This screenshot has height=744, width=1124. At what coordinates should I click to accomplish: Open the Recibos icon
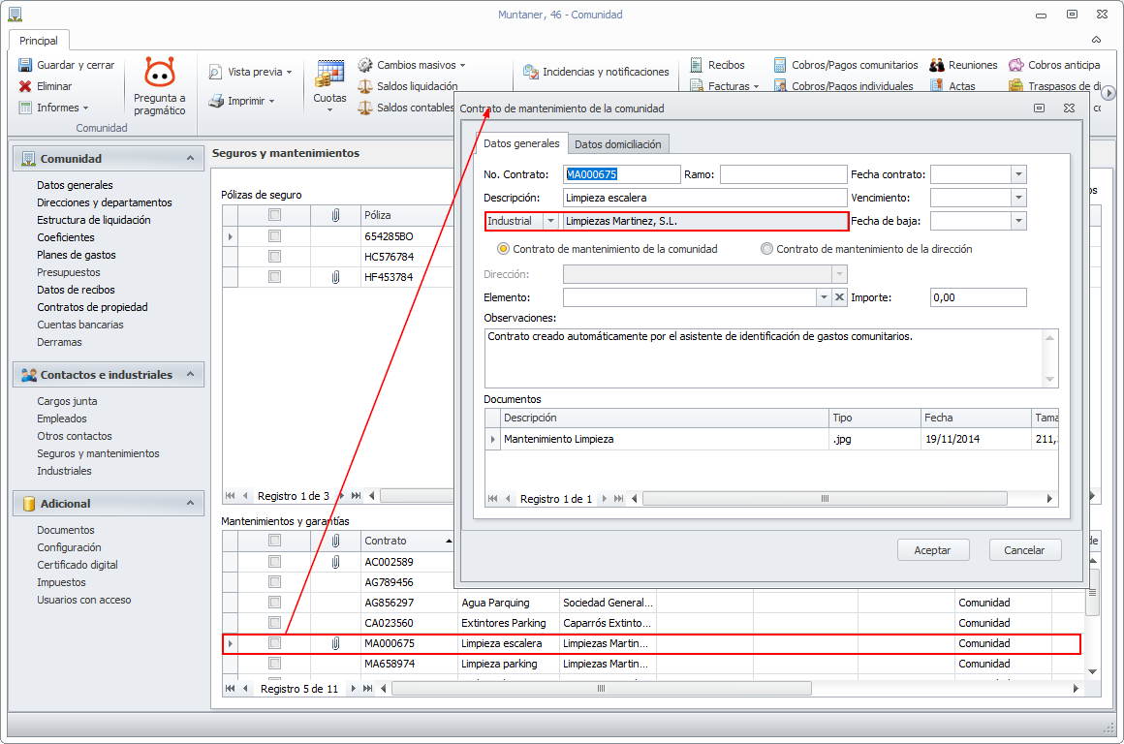pos(696,65)
